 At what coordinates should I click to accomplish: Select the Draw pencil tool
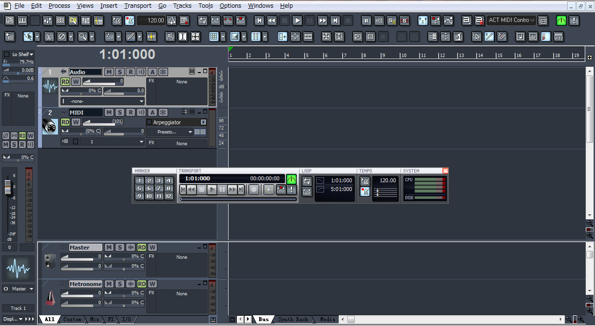pyautogui.click(x=130, y=37)
